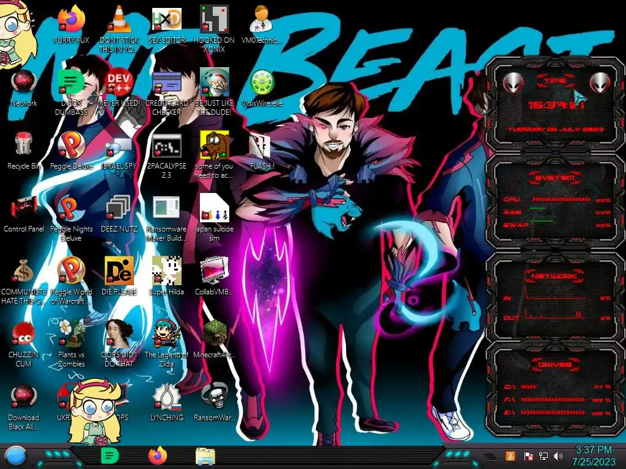Open the FURRY FUX Firefox shortcut
This screenshot has height=469, width=626.
click(71, 19)
